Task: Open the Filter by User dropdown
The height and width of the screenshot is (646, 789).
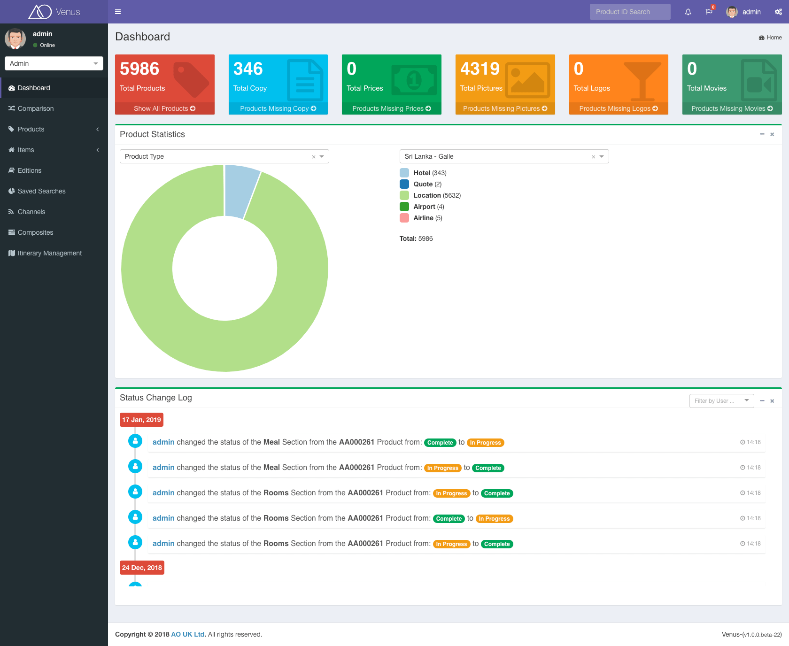Action: pos(721,401)
